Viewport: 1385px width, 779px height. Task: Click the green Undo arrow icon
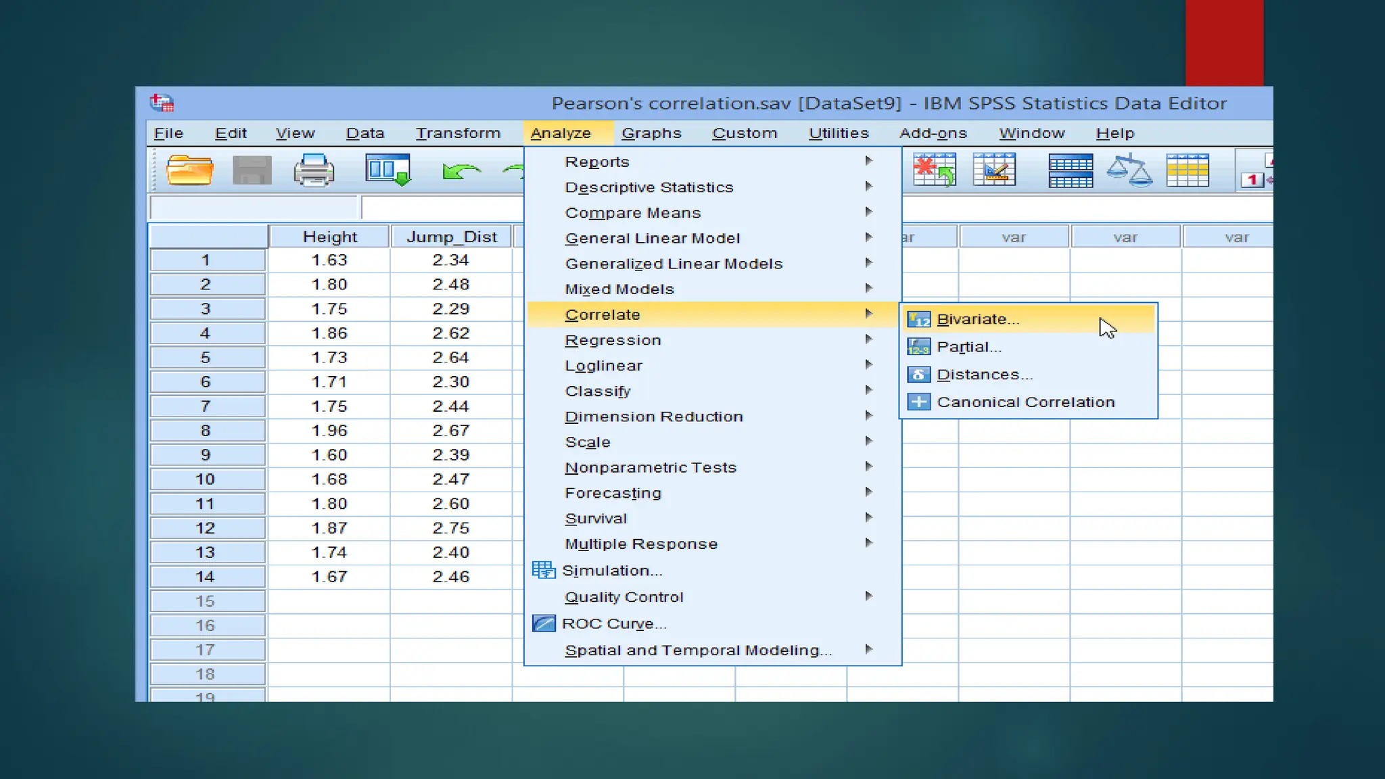(461, 171)
